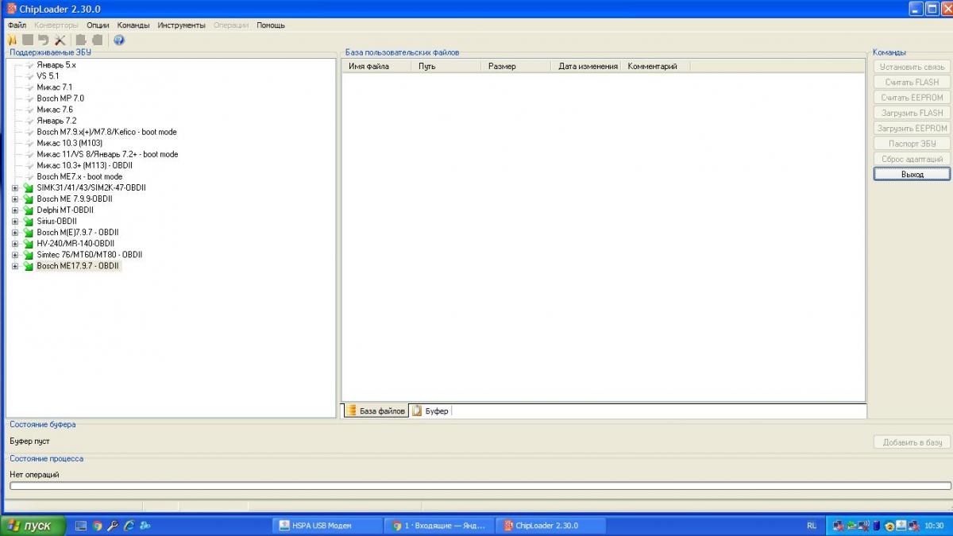Screen dimensions: 953x536
Task: Click the first clipboard toolbar icon
Action: pos(81,40)
